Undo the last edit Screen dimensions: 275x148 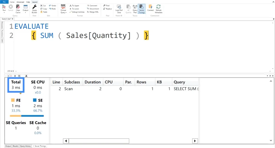pos(53,5)
